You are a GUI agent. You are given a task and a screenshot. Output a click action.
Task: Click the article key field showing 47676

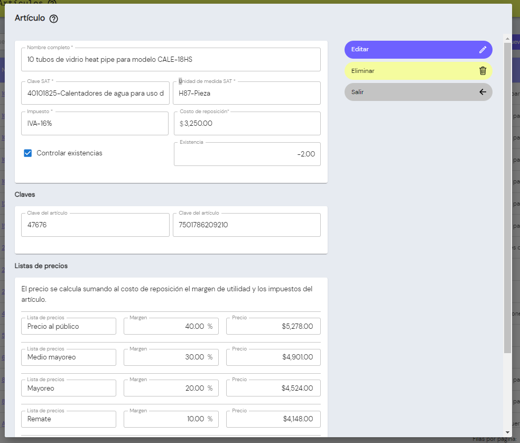click(95, 225)
